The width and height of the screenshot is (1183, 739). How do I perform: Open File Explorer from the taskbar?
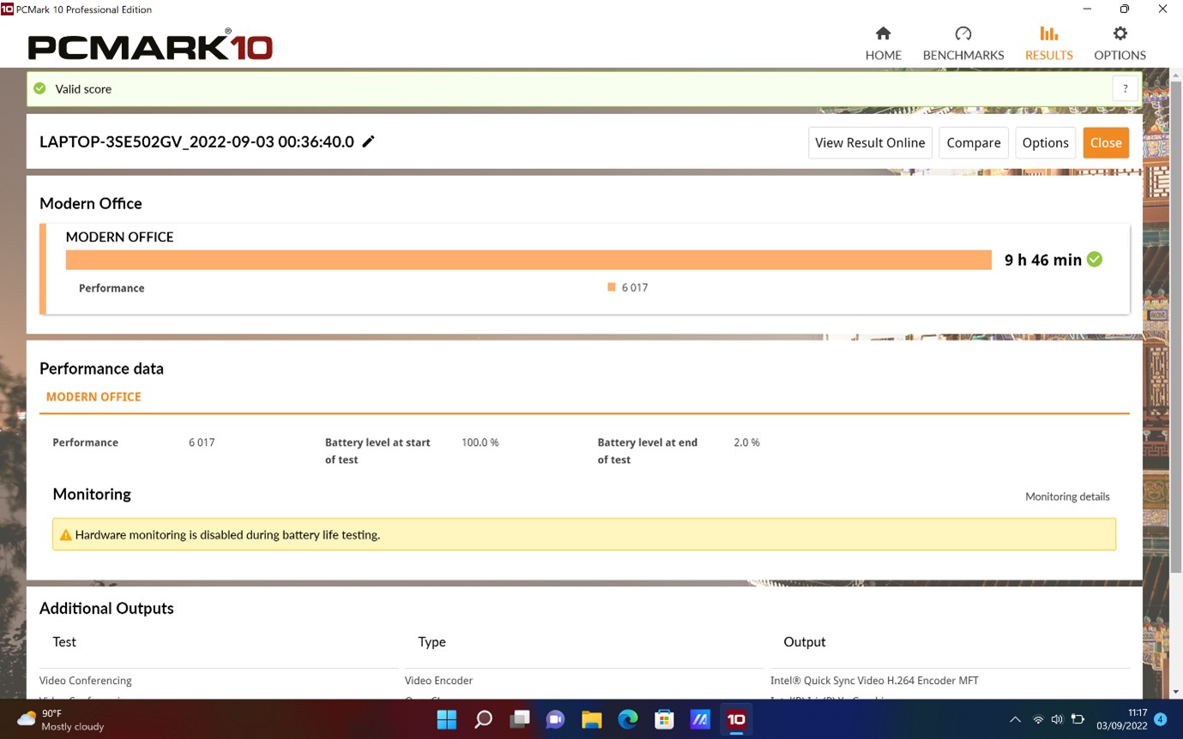591,719
